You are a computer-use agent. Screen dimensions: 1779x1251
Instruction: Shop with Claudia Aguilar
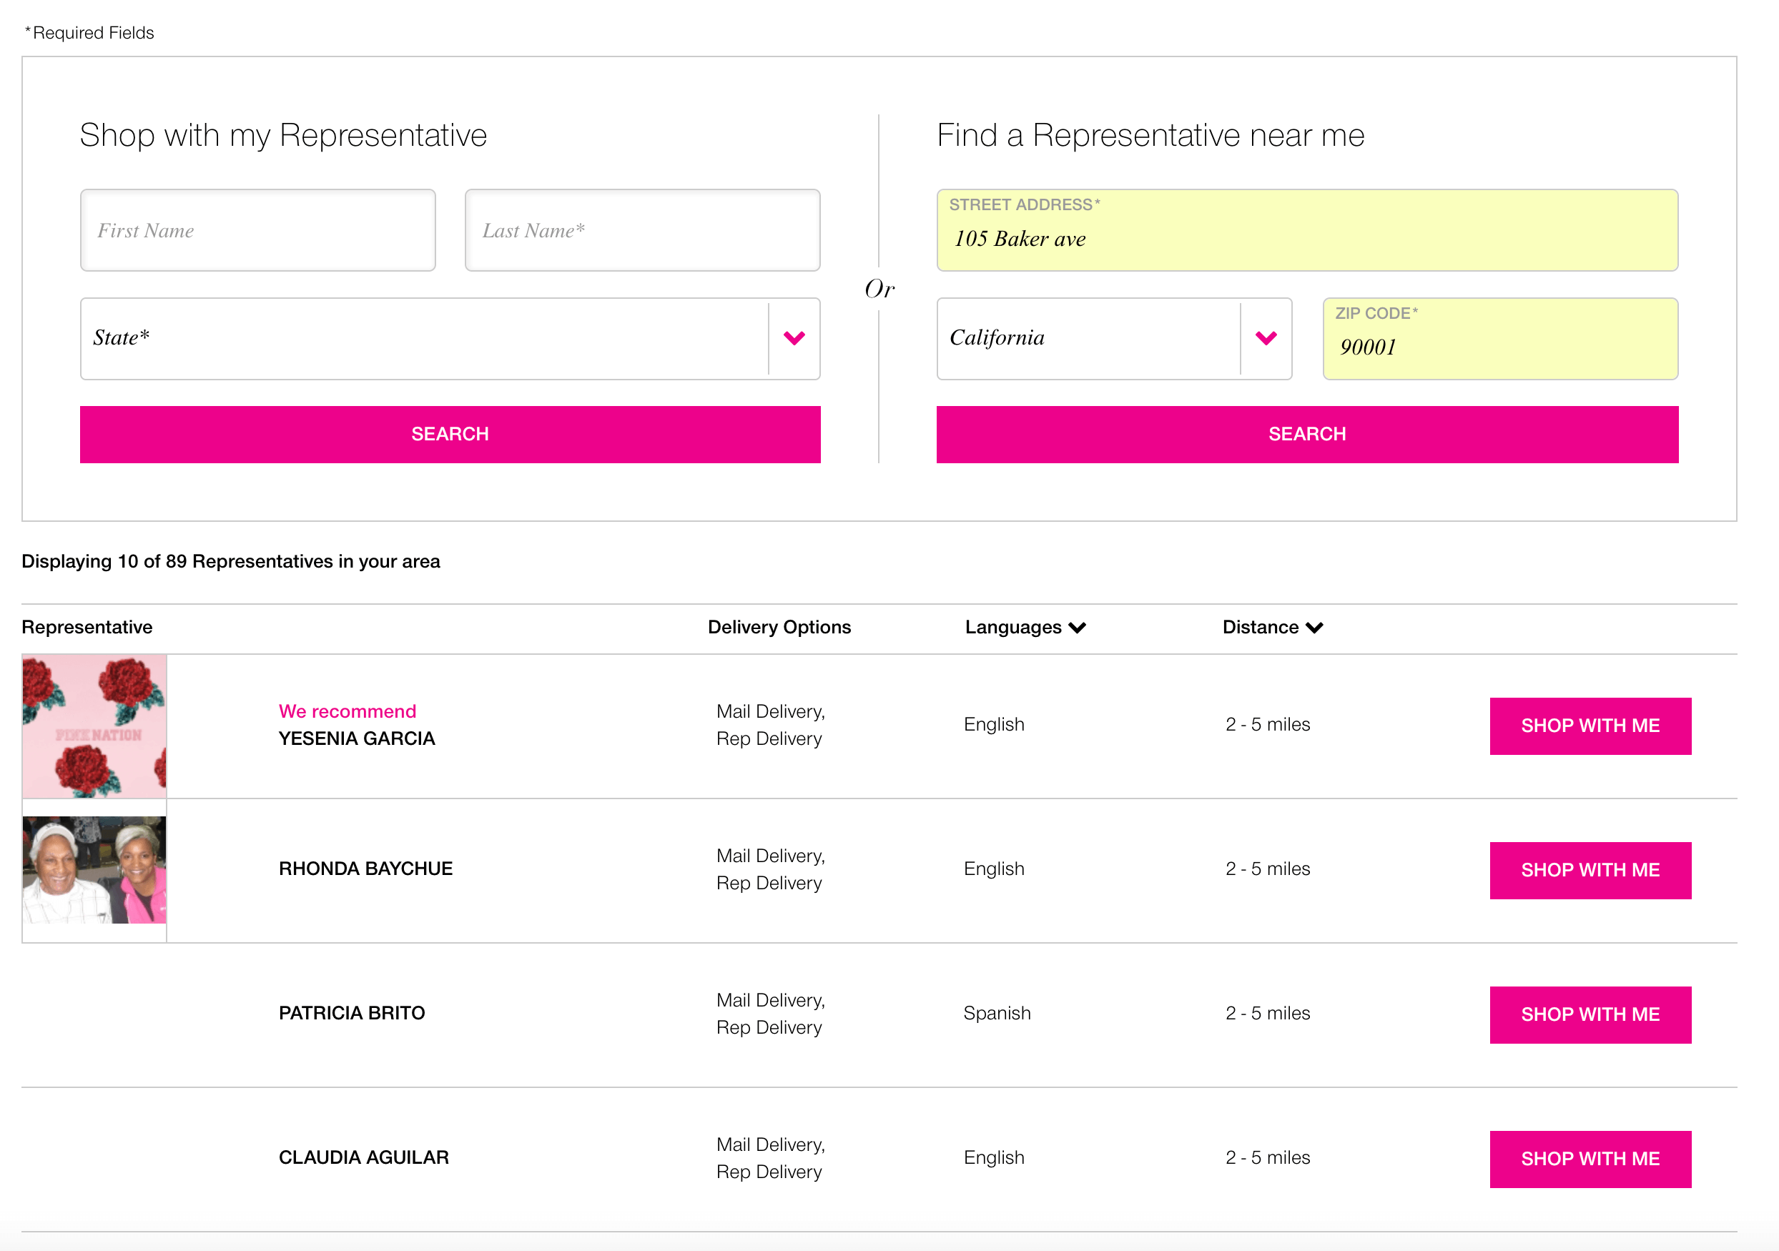coord(1590,1159)
